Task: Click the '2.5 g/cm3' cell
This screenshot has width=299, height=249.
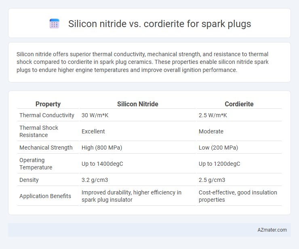Action: tap(212, 180)
